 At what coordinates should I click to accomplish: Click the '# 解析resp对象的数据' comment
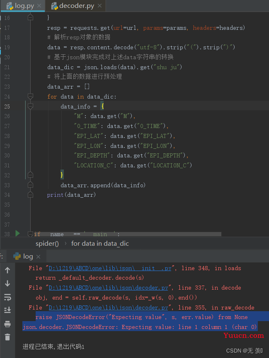(x=79, y=37)
